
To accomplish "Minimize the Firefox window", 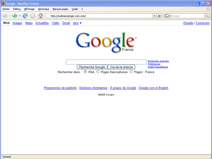I will (x=198, y=4).
